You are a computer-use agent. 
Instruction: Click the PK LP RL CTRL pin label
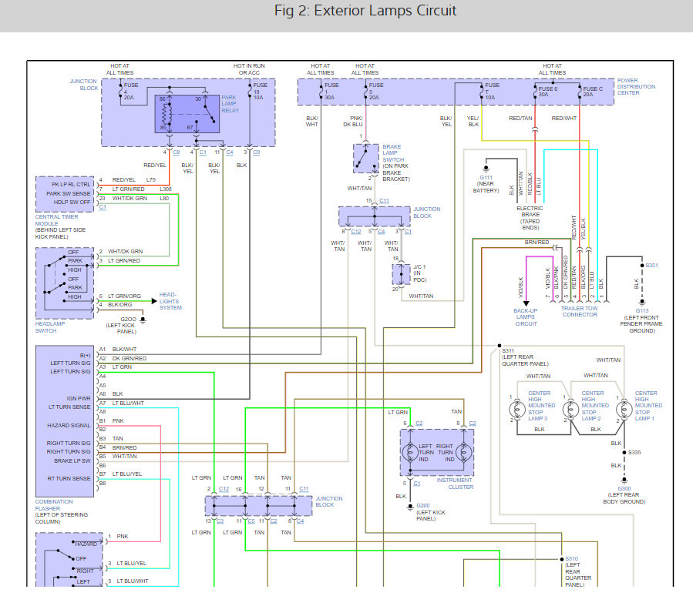[71, 185]
